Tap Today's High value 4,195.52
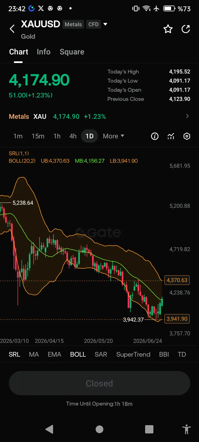Viewport: 199px width, 442px height. pos(180,72)
